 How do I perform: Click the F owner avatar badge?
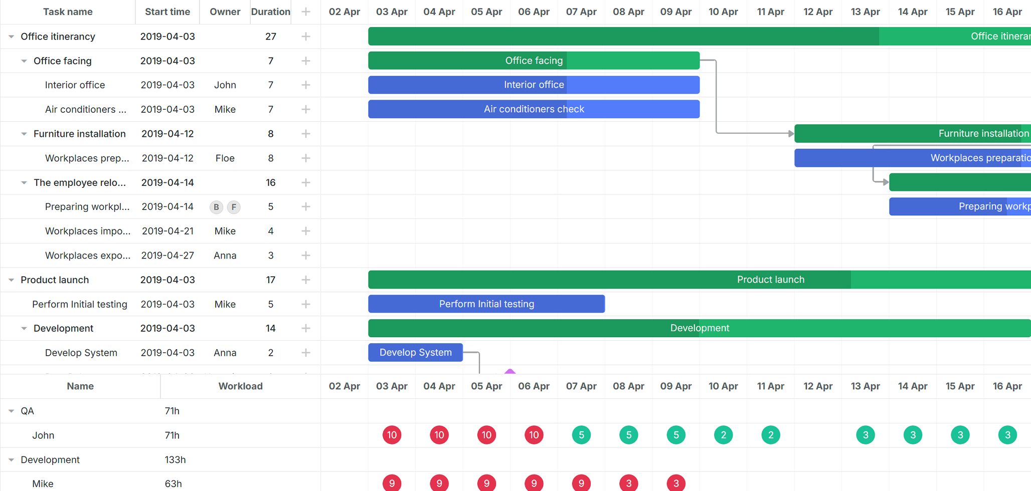pos(234,207)
